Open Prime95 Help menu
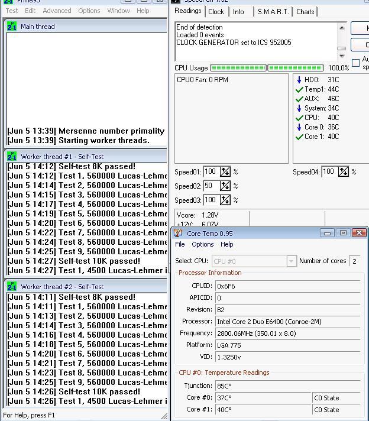This screenshot has height=421, width=369. 143,11
